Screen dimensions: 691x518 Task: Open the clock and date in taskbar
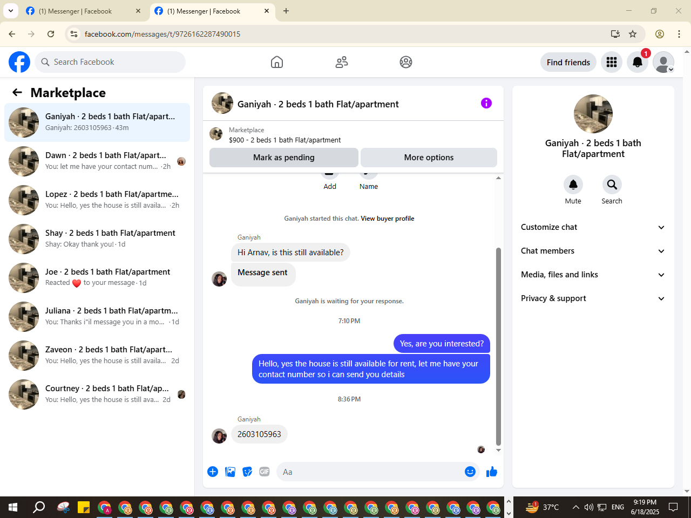pos(645,507)
